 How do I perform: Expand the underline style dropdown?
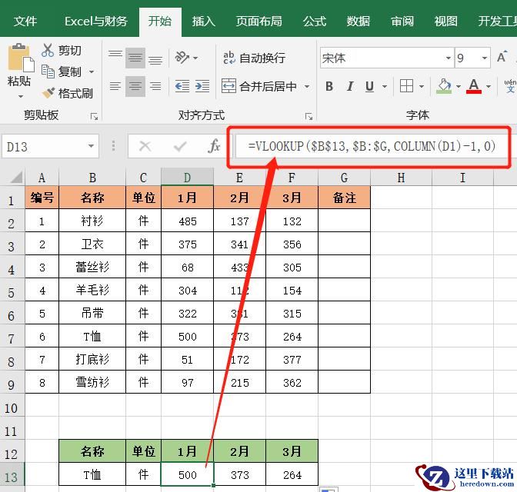click(x=385, y=86)
